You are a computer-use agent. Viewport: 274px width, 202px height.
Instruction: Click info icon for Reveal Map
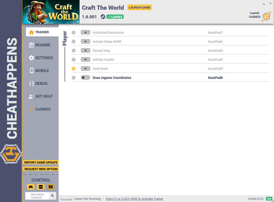pos(74,51)
